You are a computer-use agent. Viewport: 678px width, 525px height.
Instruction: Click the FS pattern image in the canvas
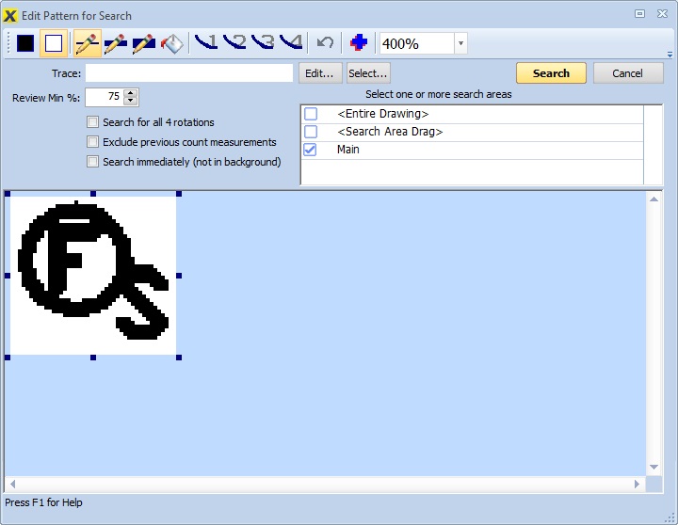[x=93, y=276]
